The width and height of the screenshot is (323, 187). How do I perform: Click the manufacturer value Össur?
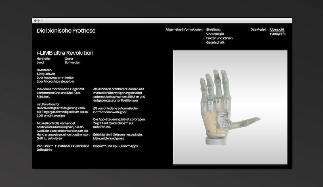pyautogui.click(x=69, y=58)
